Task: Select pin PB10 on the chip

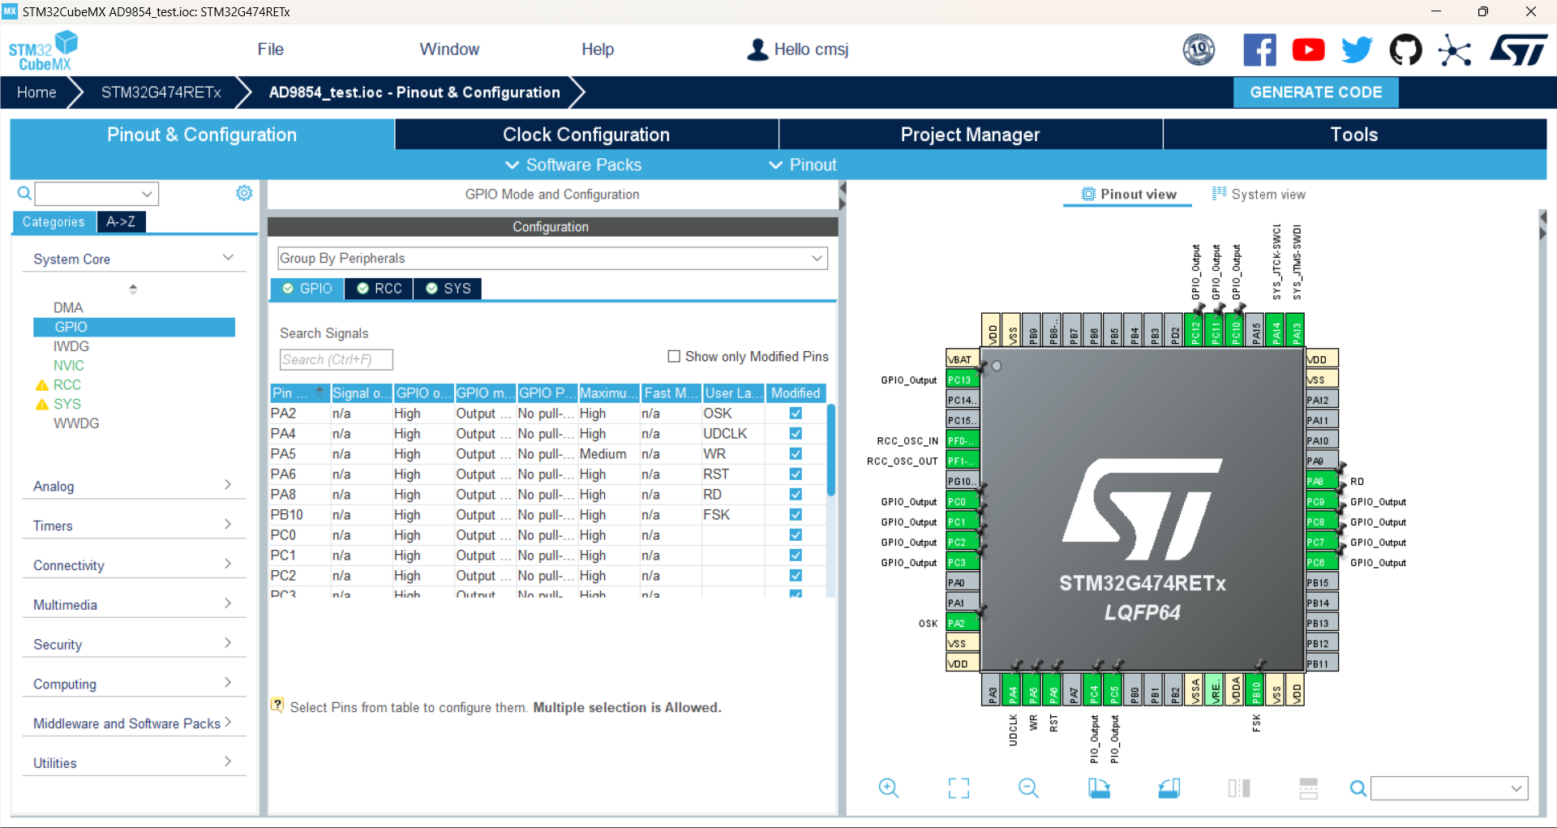Action: point(1255,689)
